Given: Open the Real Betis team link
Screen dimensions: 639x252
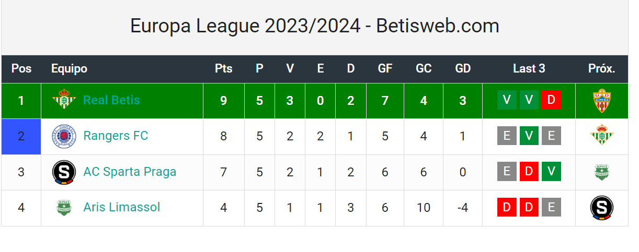Looking at the screenshot, I should pos(111,100).
